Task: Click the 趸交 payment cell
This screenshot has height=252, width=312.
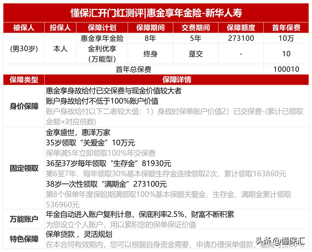Action: click(x=195, y=54)
